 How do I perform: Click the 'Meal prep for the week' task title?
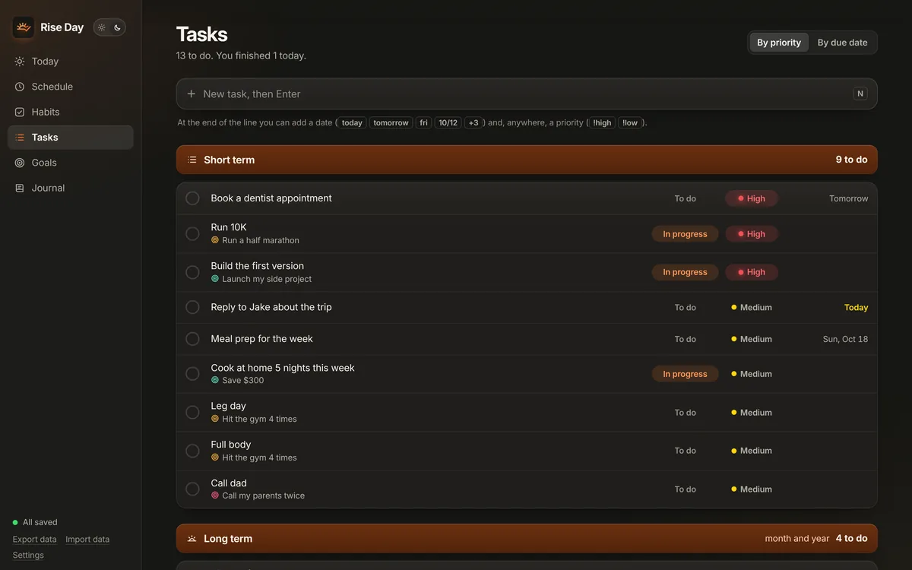coord(261,339)
